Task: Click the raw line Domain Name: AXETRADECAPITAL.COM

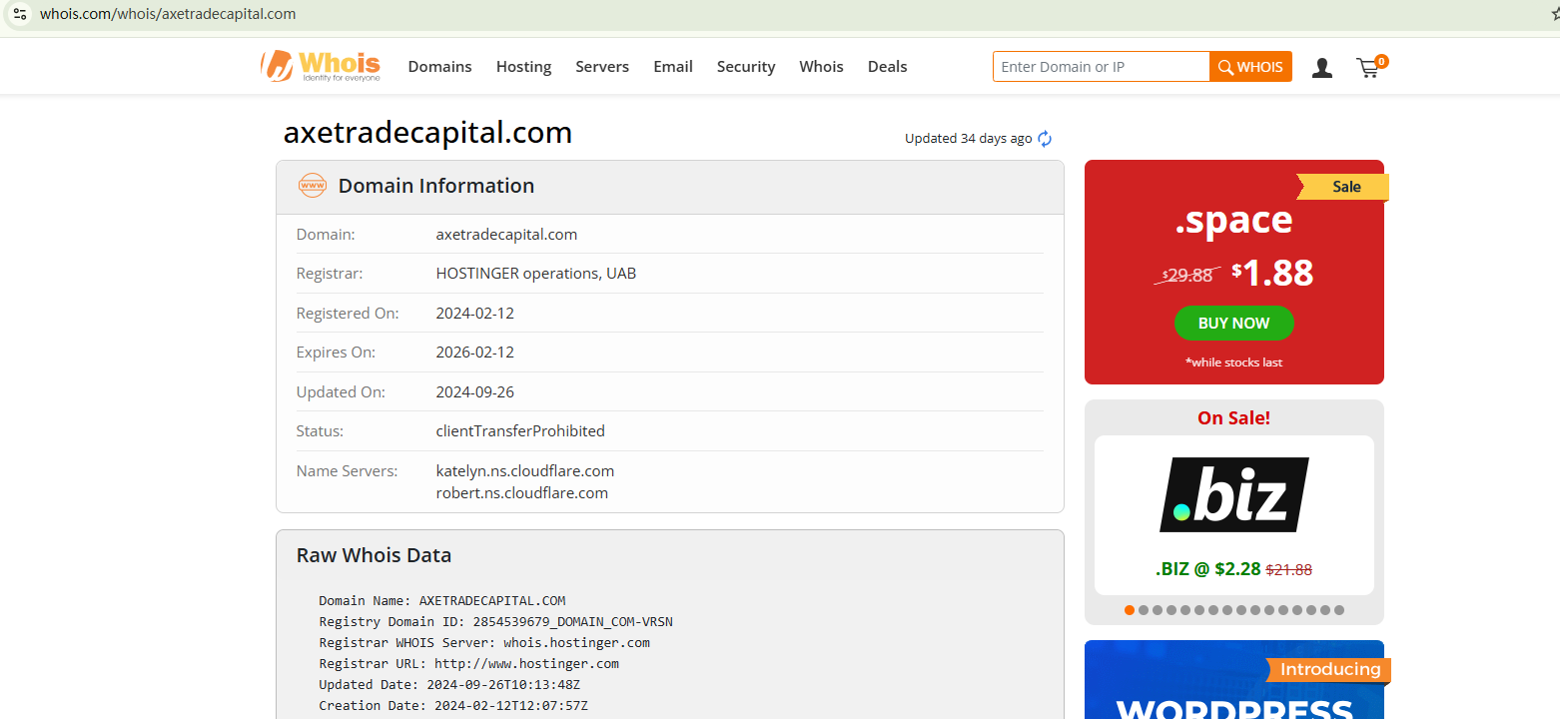Action: click(442, 601)
